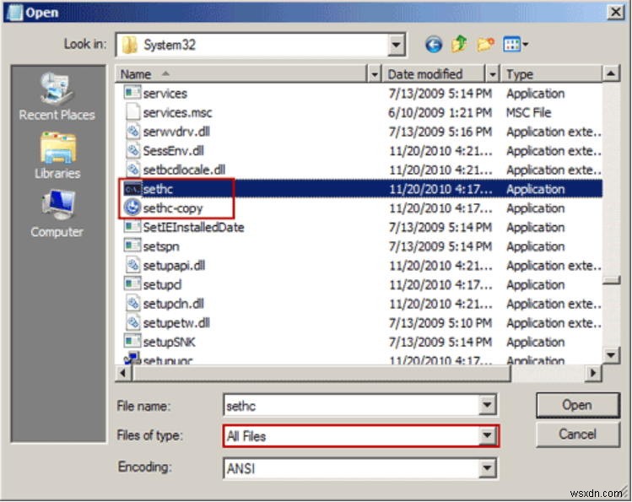Open the Date modified column filter dropdown
The width and height of the screenshot is (632, 502).
[492, 74]
